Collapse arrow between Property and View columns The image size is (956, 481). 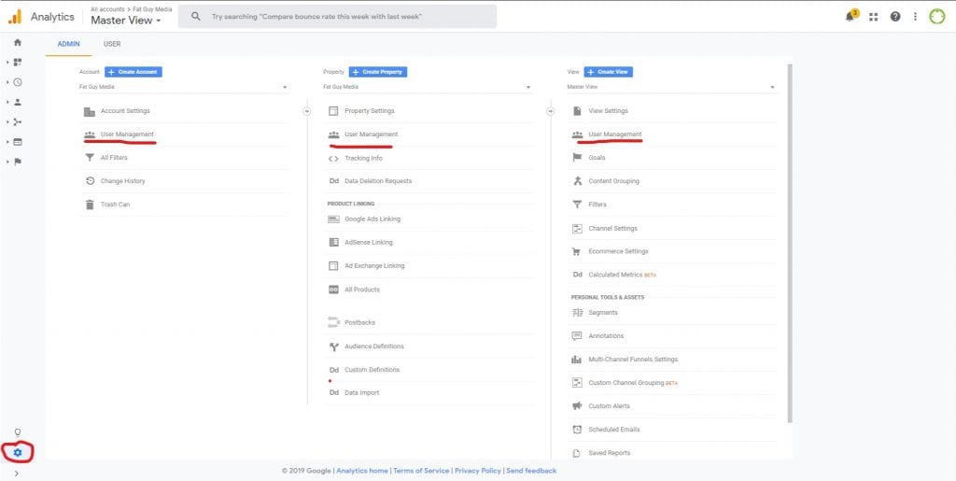click(x=551, y=111)
